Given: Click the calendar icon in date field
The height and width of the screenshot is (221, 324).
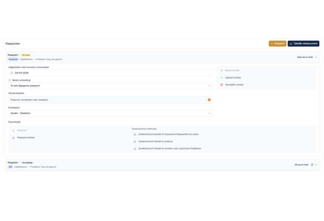Looking at the screenshot, I should click(x=12, y=73).
